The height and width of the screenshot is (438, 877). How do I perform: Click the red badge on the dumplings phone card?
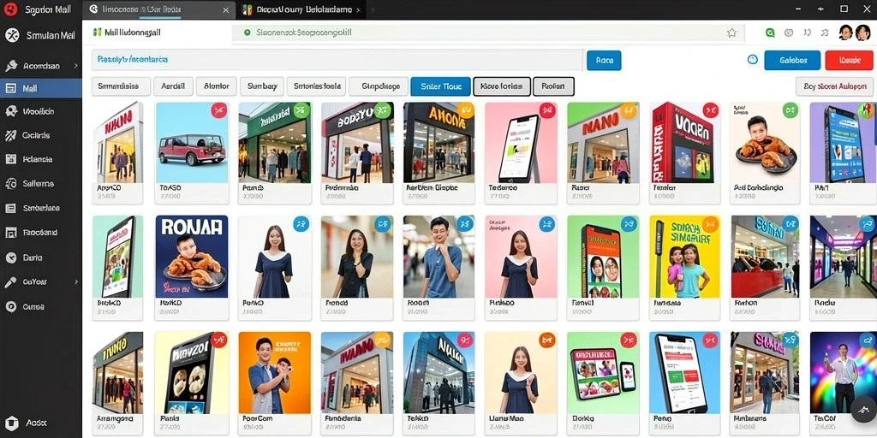pyautogui.click(x=218, y=340)
